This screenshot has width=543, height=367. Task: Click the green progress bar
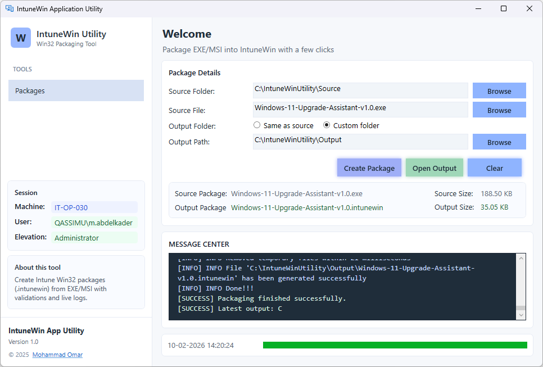395,345
